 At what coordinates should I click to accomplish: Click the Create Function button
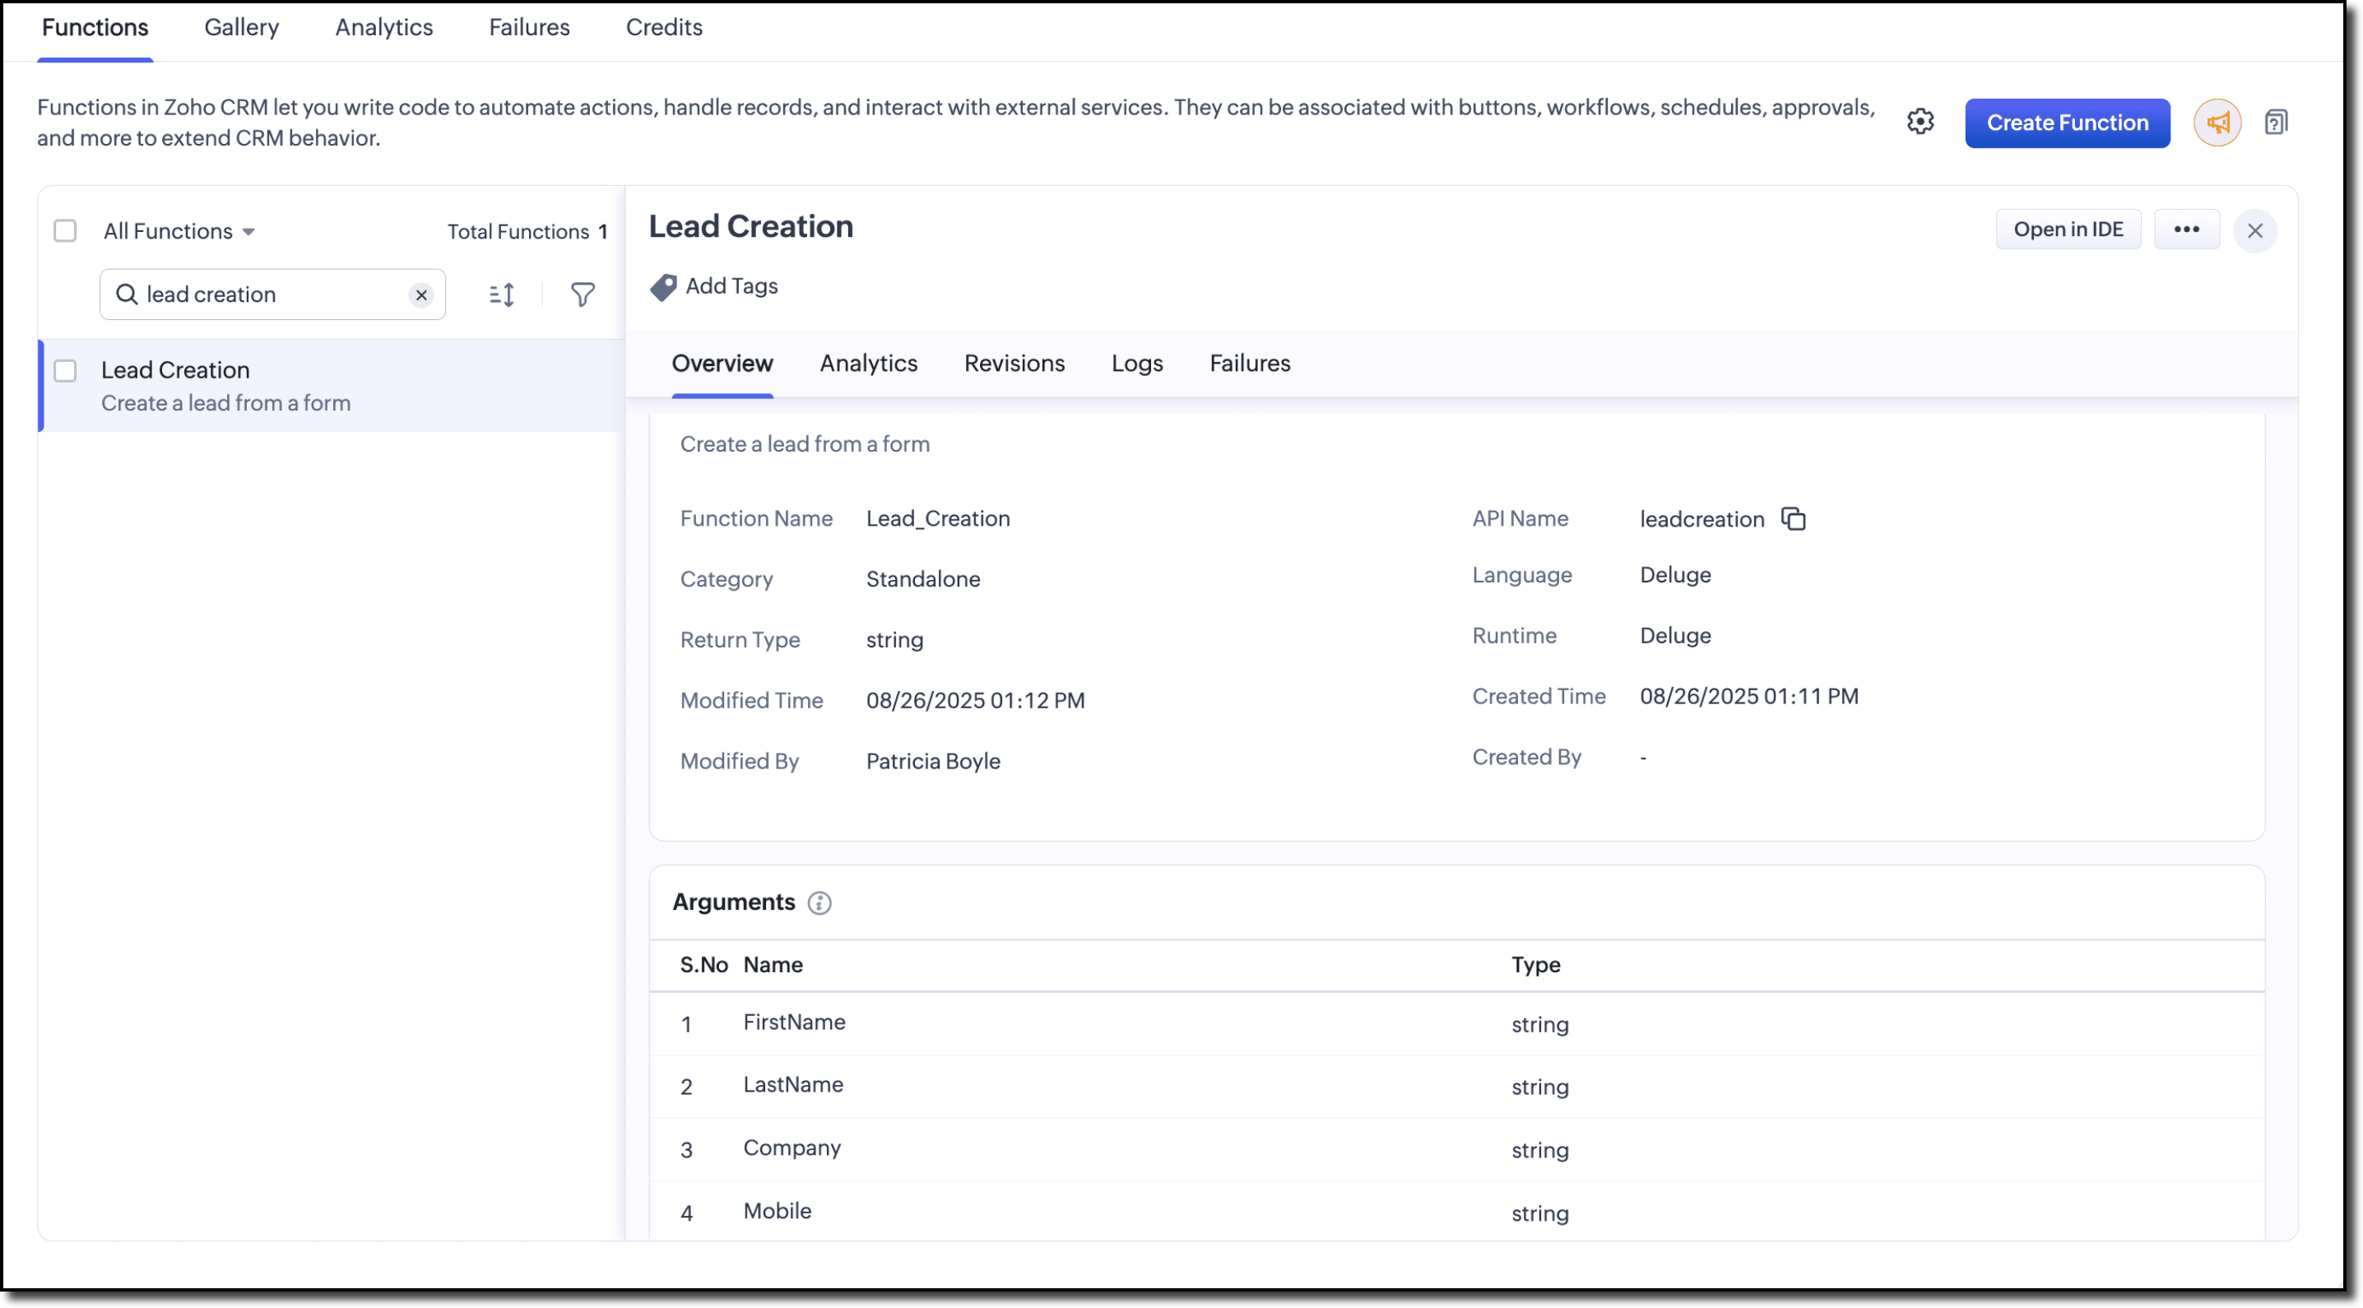[2067, 123]
